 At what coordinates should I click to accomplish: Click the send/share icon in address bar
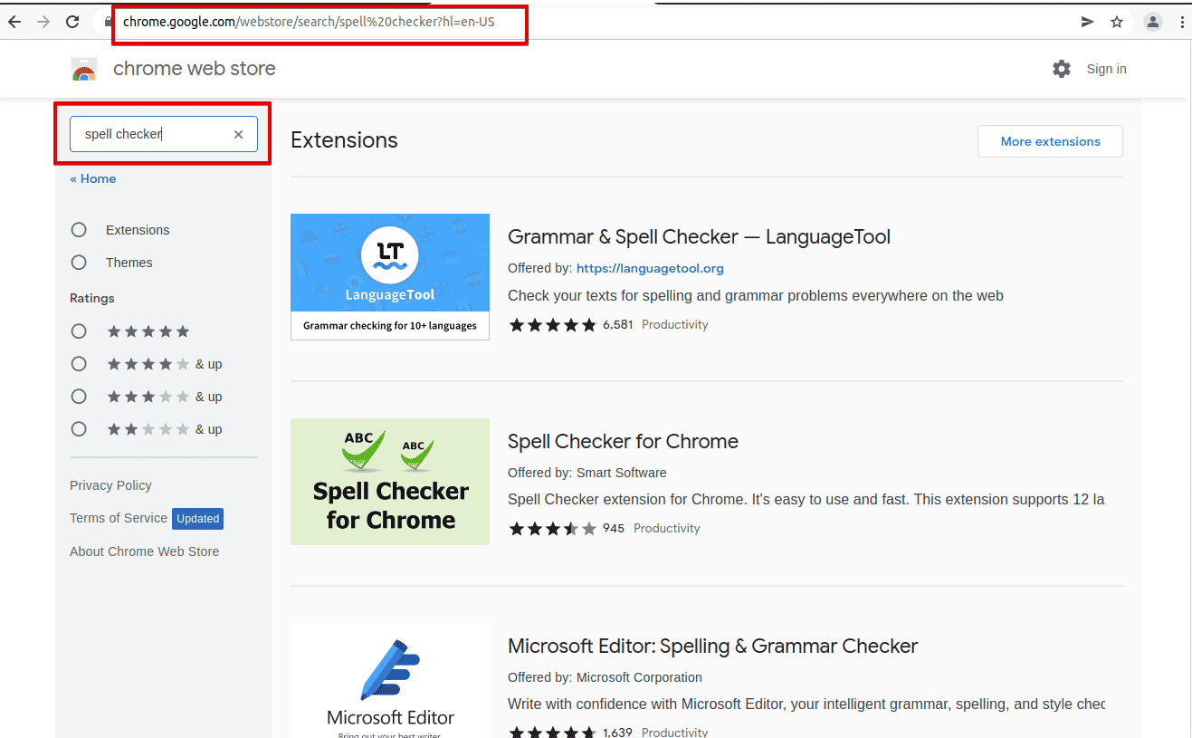pyautogui.click(x=1088, y=22)
